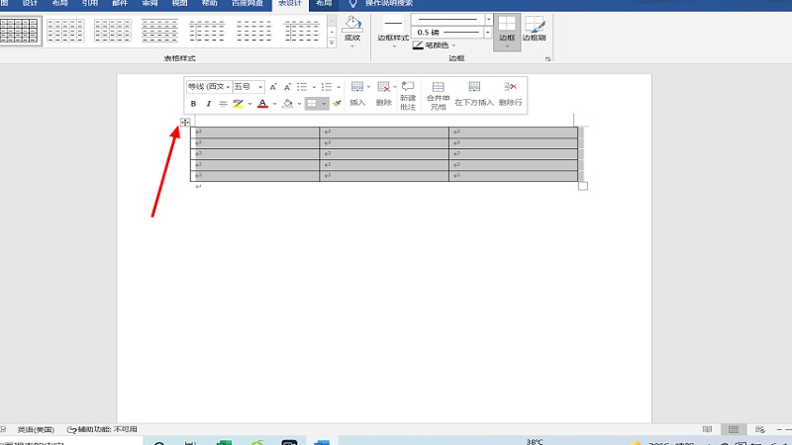Delete the row with 删除行

510,94
